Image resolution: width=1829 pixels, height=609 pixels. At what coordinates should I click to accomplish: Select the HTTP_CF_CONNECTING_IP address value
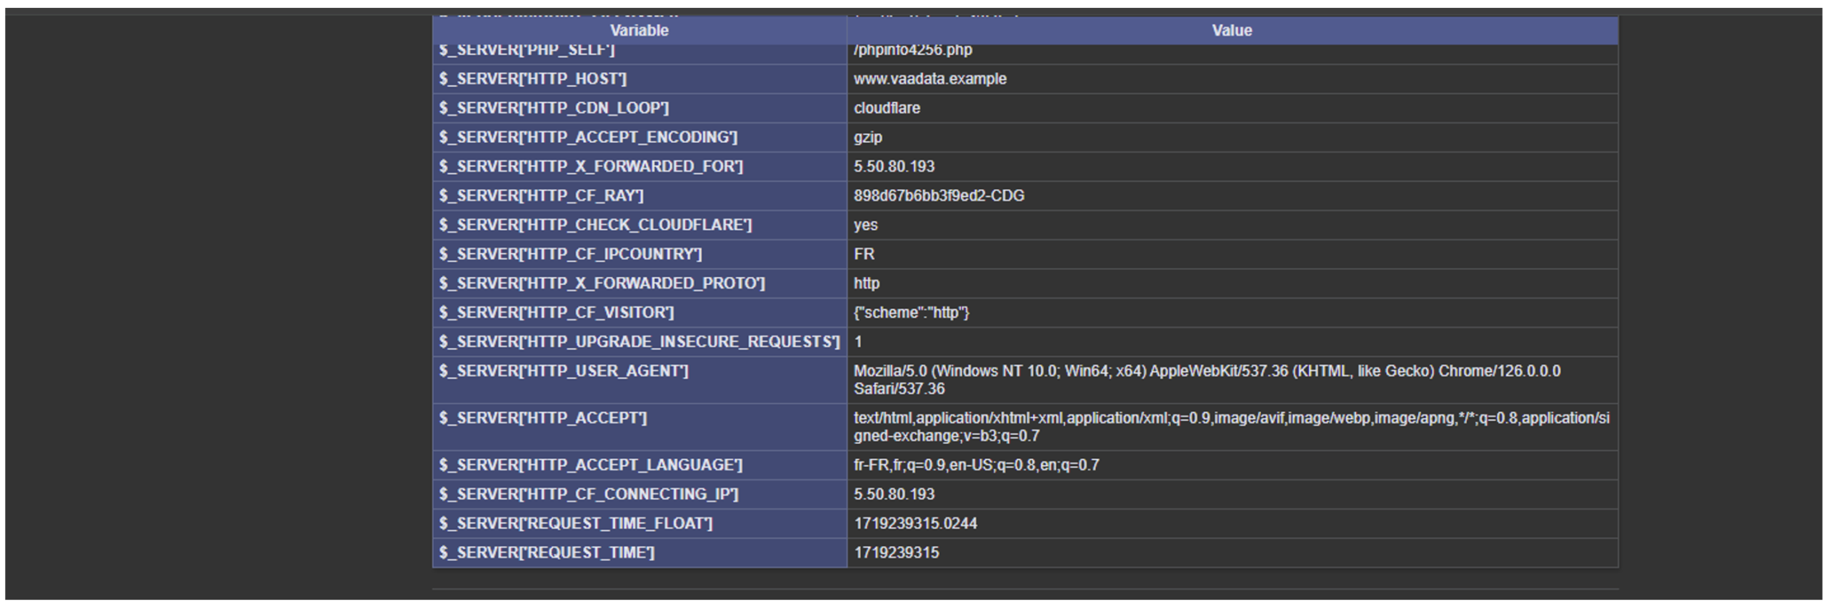(x=894, y=495)
